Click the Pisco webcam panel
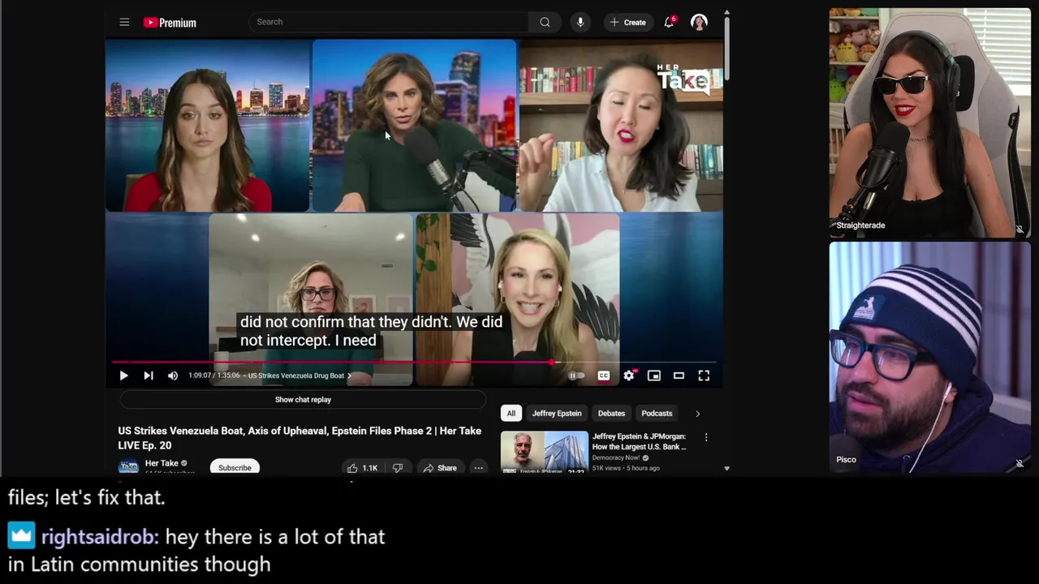 (929, 357)
